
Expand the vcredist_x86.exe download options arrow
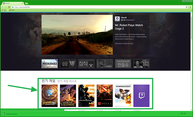(x=24, y=114)
